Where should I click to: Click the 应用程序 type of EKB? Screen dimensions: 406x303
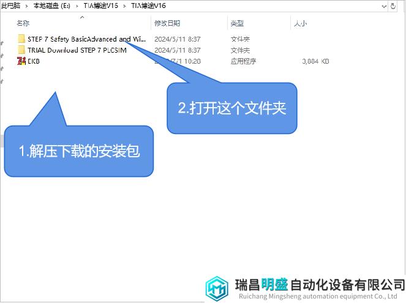tap(243, 61)
